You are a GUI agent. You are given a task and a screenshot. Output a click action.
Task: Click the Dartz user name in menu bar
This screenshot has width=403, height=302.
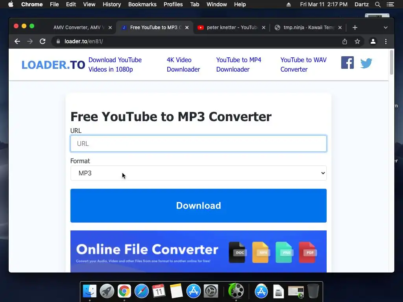pyautogui.click(x=361, y=4)
